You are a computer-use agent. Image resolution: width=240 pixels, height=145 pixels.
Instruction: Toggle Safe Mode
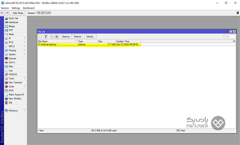click(x=18, y=13)
